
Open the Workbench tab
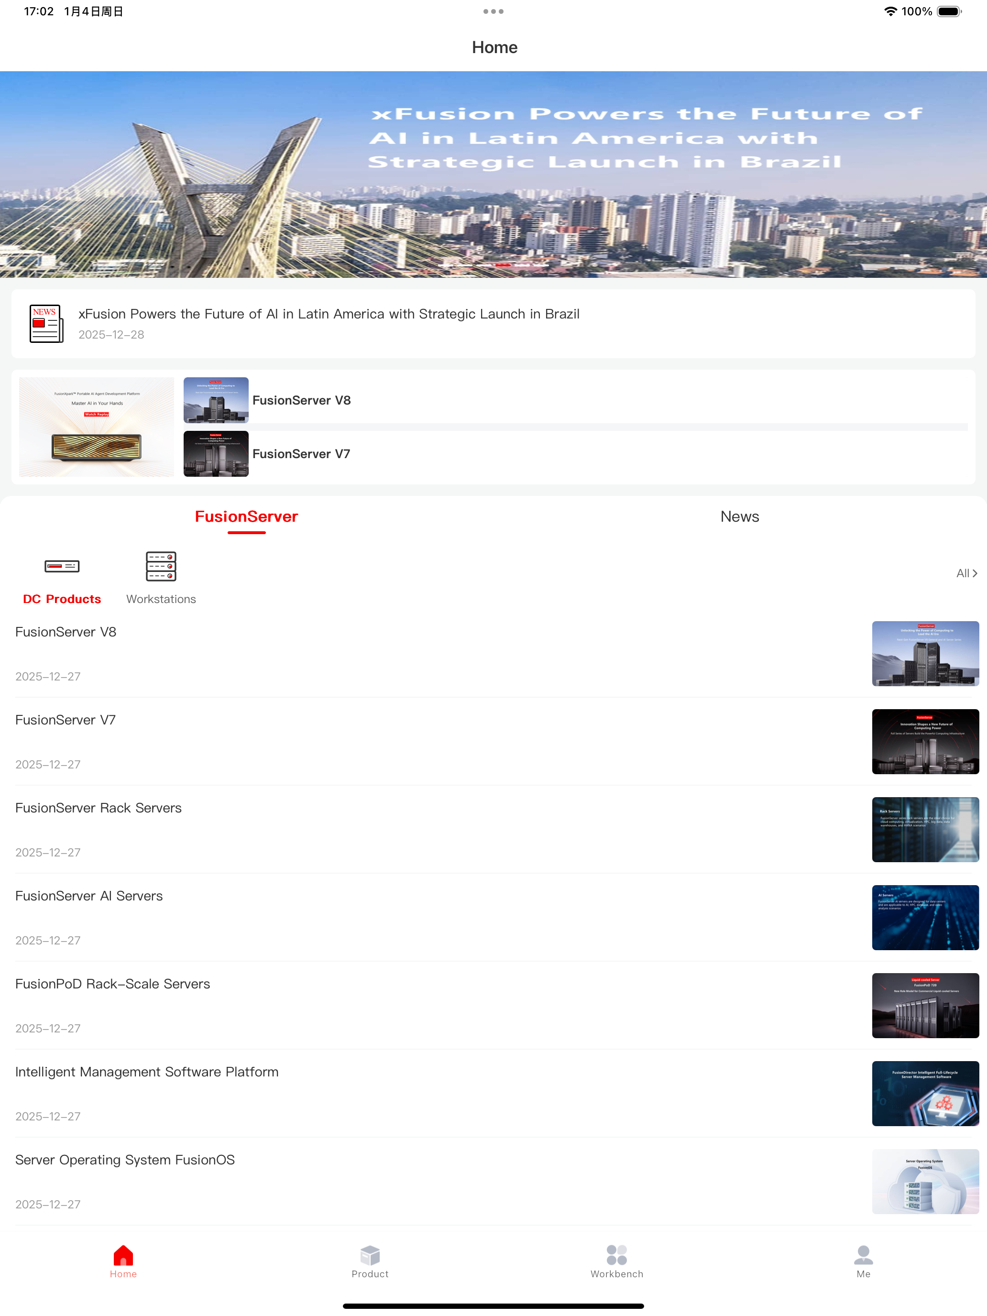click(616, 1261)
